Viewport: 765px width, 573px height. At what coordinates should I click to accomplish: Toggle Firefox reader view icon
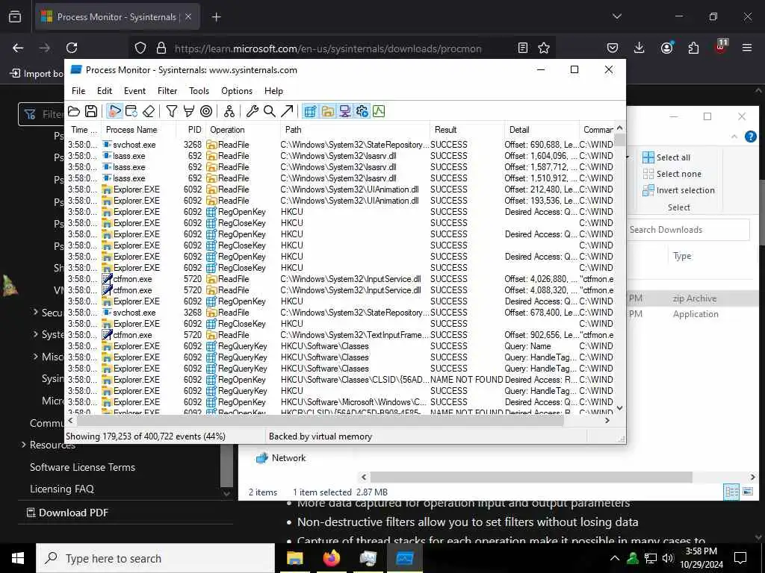tap(522, 48)
